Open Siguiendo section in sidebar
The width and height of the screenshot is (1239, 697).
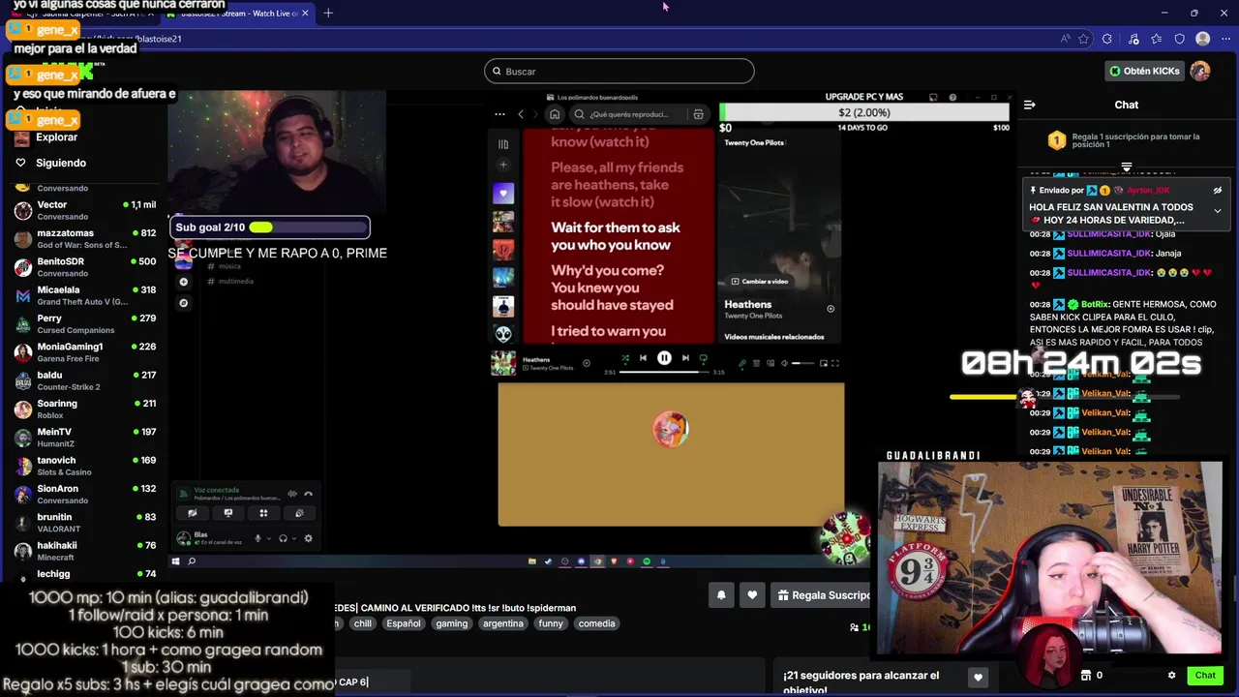tap(61, 163)
